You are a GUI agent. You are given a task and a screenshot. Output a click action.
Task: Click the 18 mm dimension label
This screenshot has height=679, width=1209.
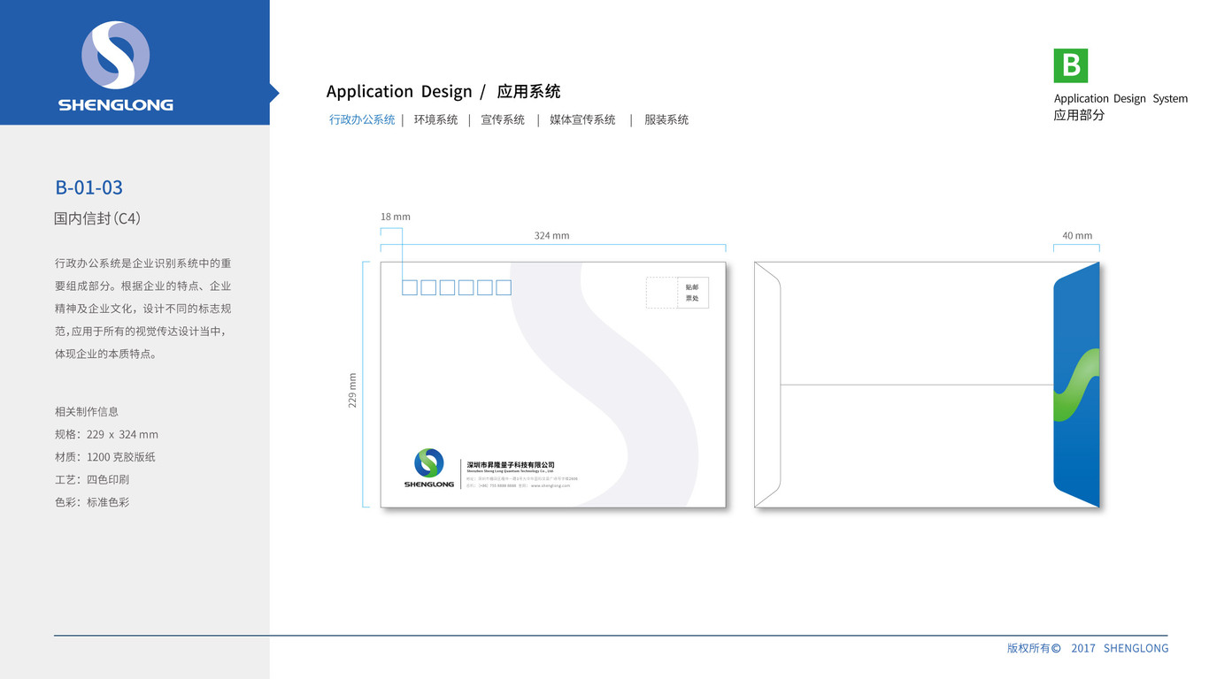click(396, 217)
